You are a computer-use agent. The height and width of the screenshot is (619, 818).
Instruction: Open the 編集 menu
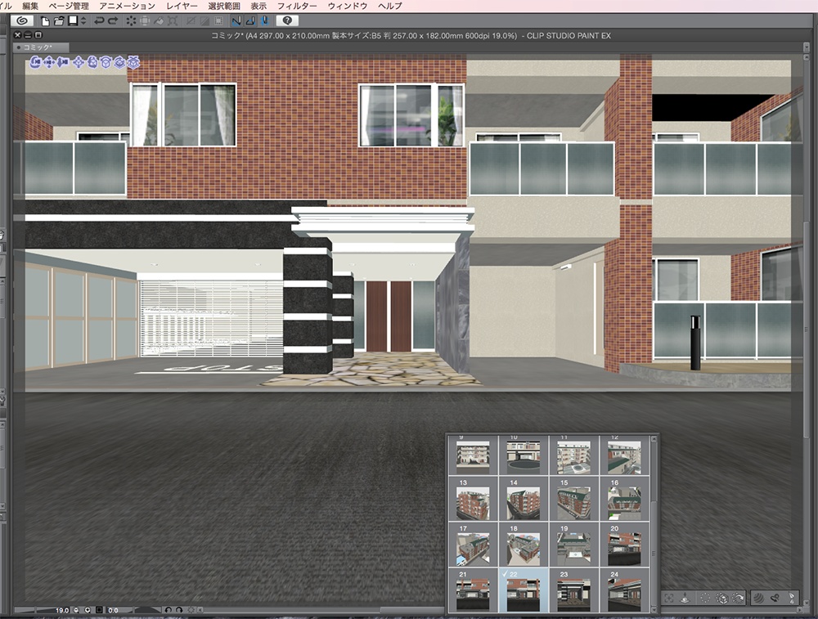tap(31, 6)
